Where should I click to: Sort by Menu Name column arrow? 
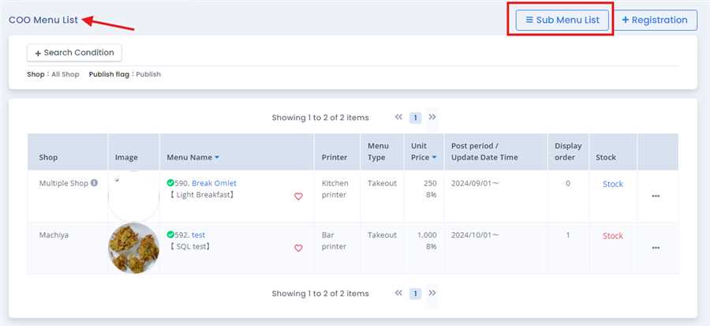(217, 158)
